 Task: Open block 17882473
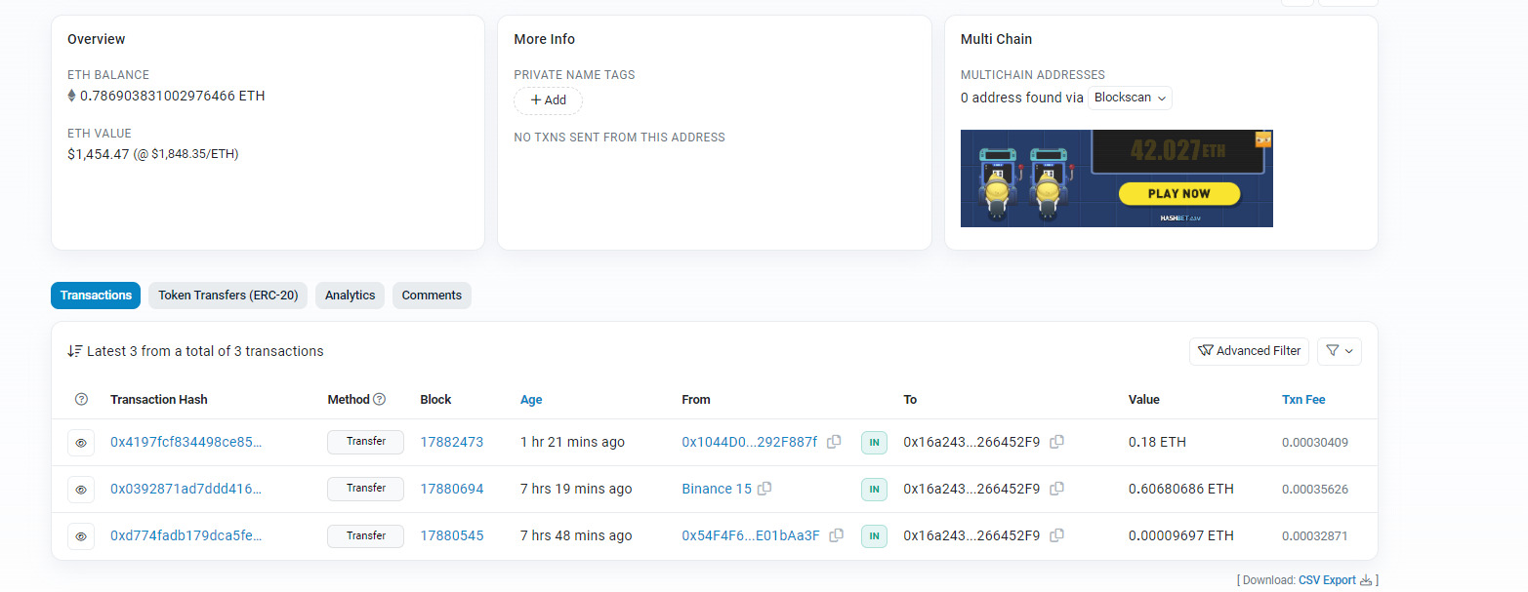pyautogui.click(x=451, y=442)
